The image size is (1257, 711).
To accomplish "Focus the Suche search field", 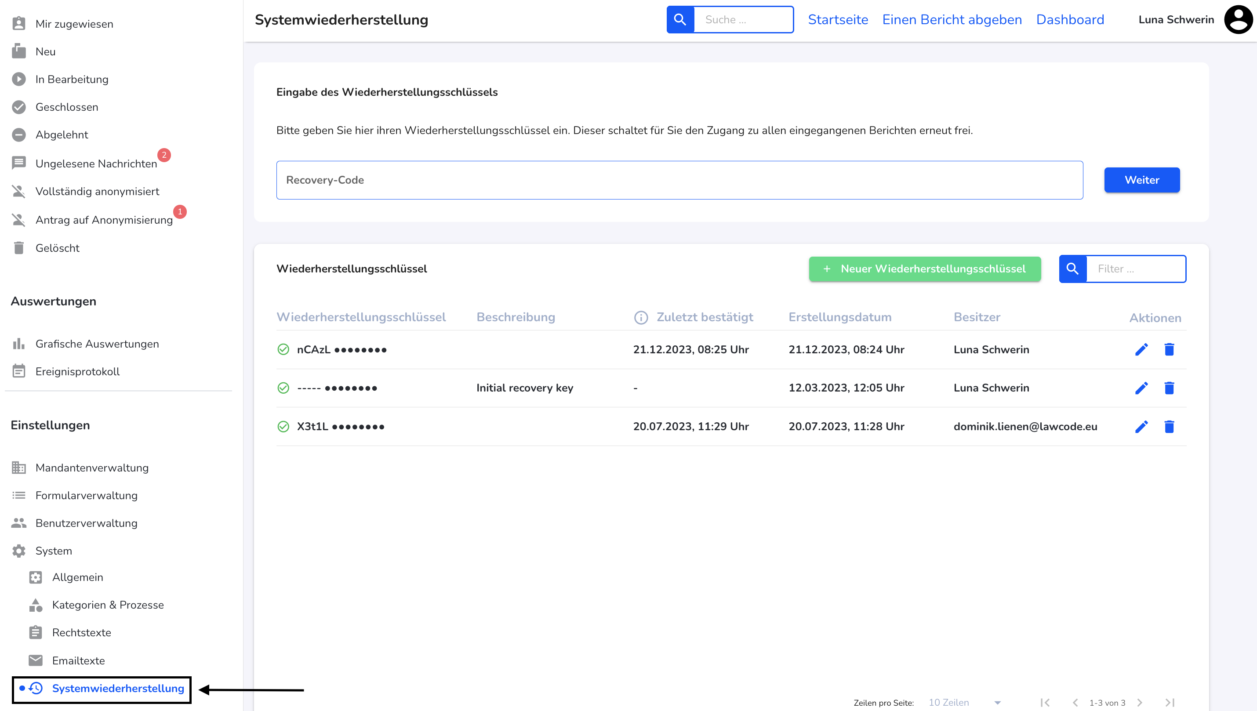I will pos(743,19).
